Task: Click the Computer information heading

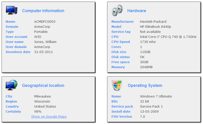Action: [x=43, y=11]
